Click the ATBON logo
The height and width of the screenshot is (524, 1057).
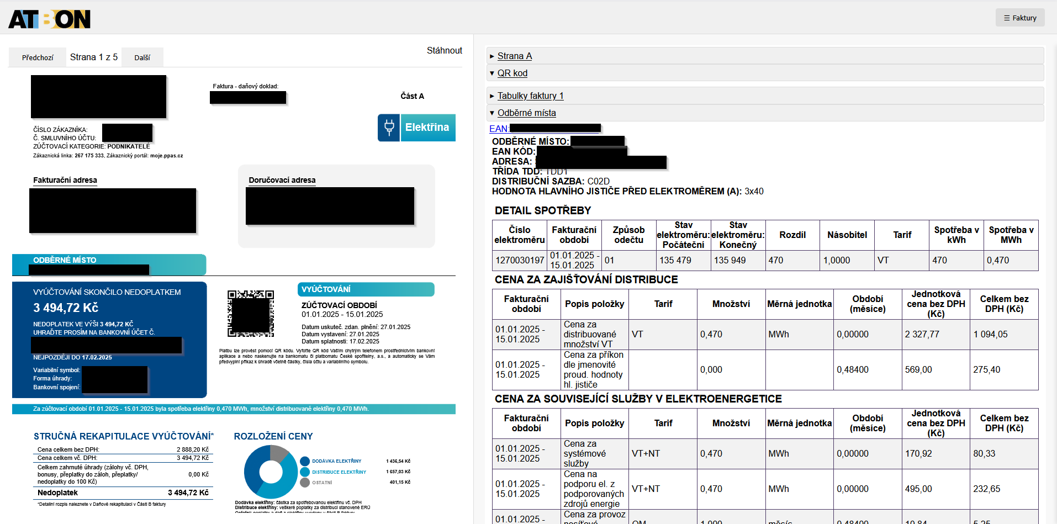(50, 19)
